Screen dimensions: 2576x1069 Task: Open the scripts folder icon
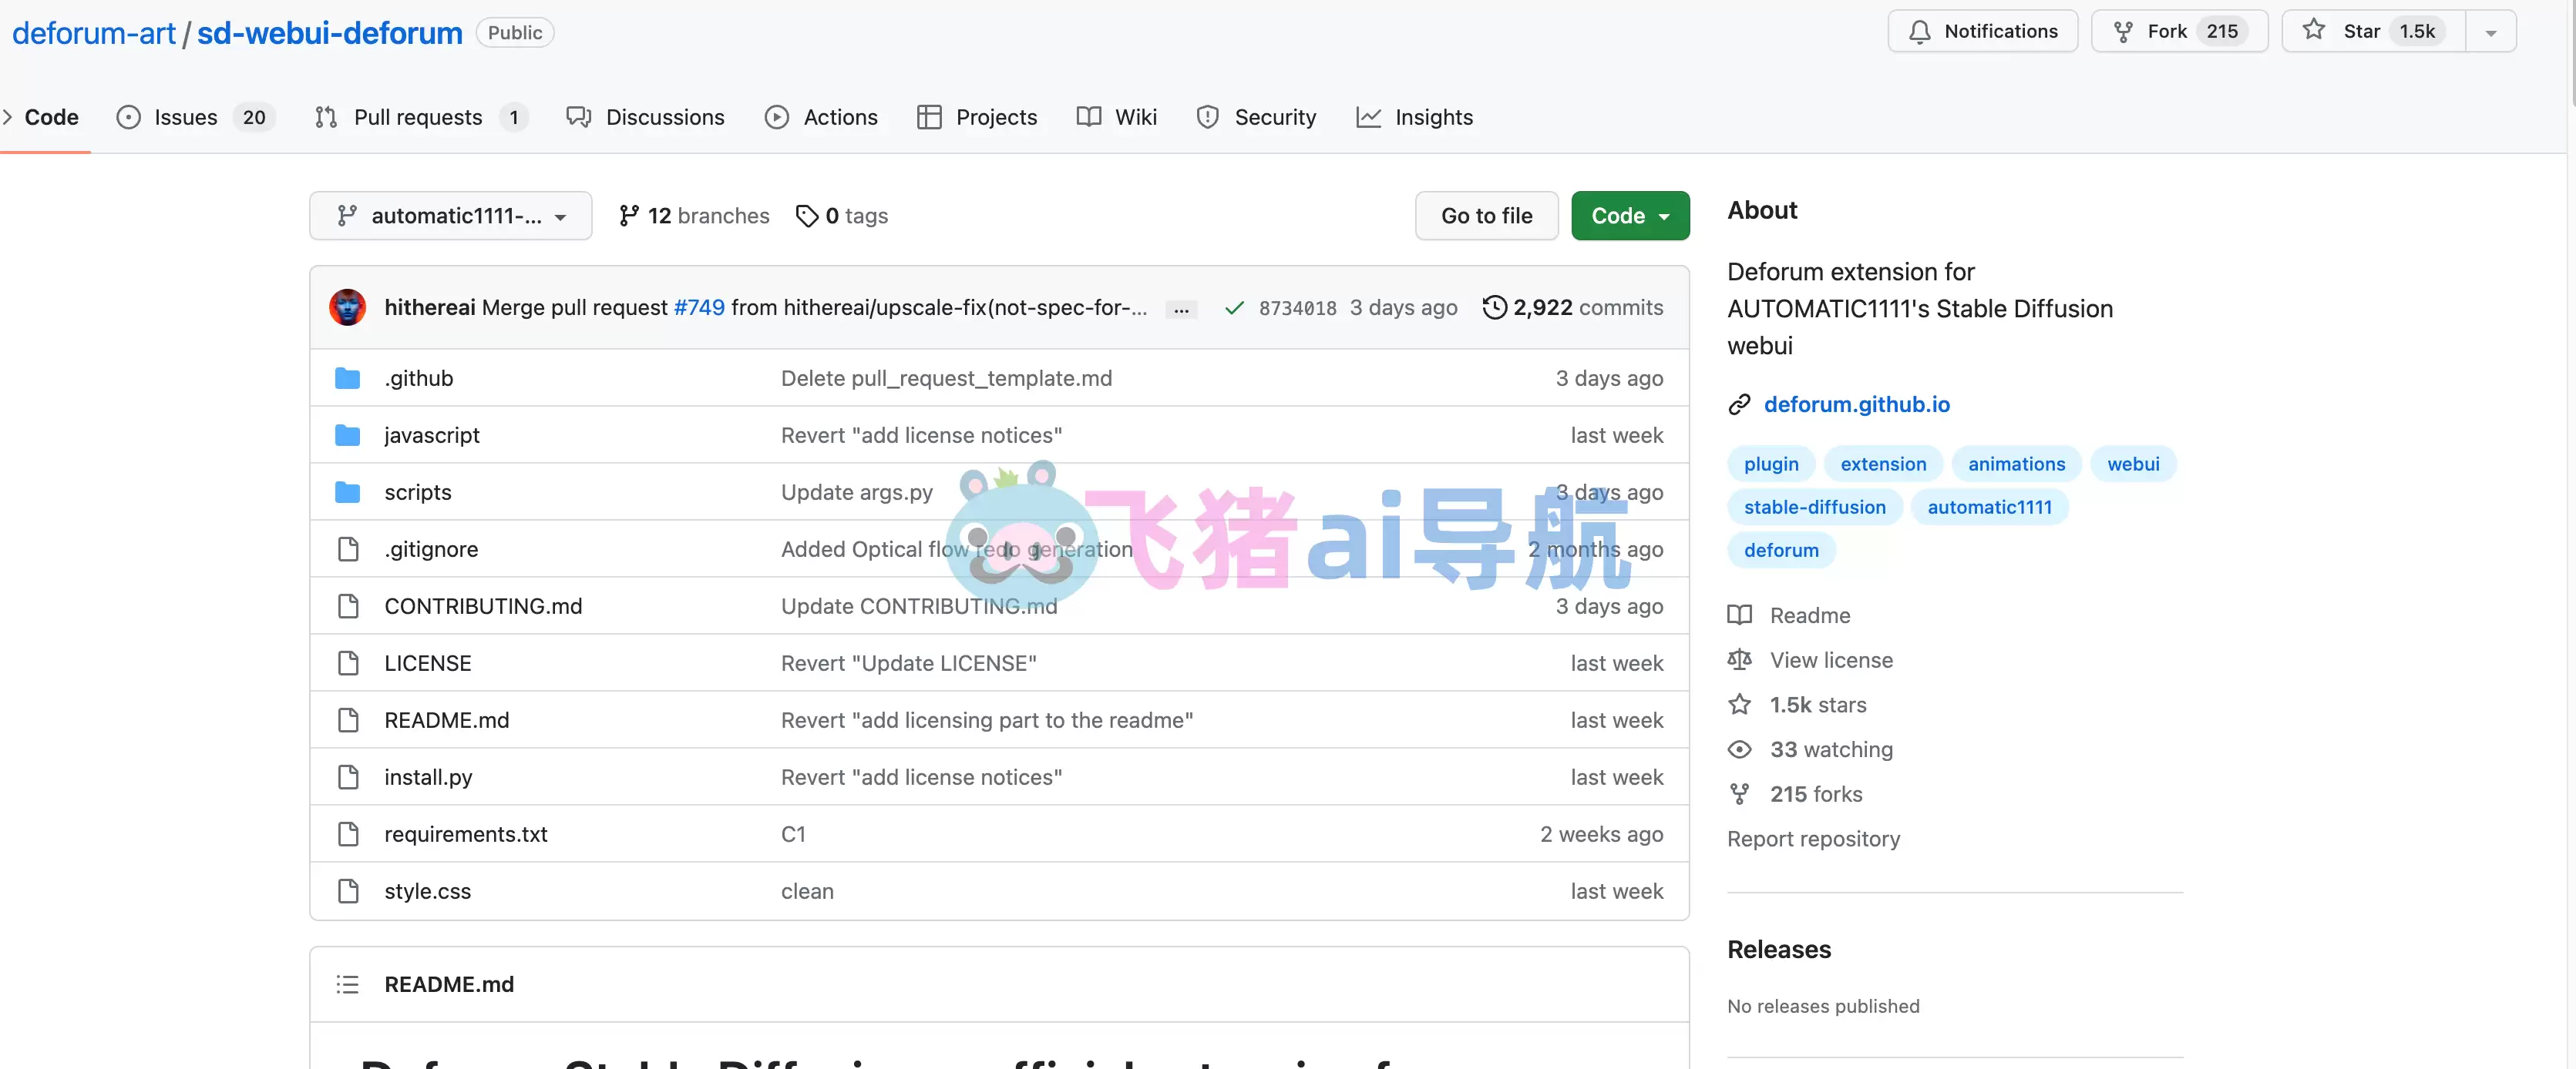tap(347, 491)
